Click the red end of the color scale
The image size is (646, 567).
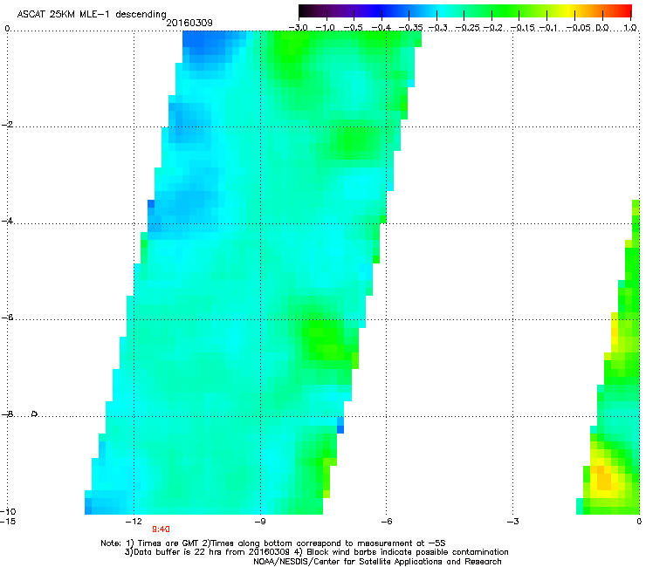(x=624, y=10)
